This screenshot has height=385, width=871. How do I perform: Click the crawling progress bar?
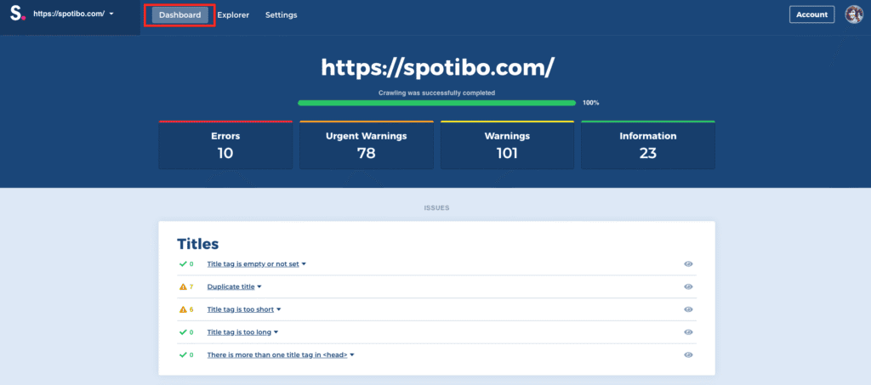pos(436,103)
